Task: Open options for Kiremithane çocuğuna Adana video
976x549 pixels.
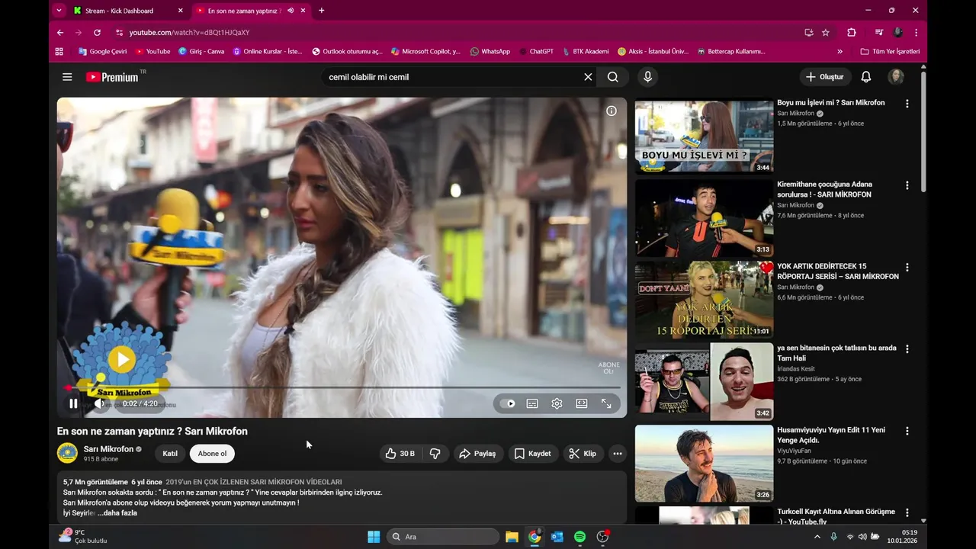Action: [907, 185]
